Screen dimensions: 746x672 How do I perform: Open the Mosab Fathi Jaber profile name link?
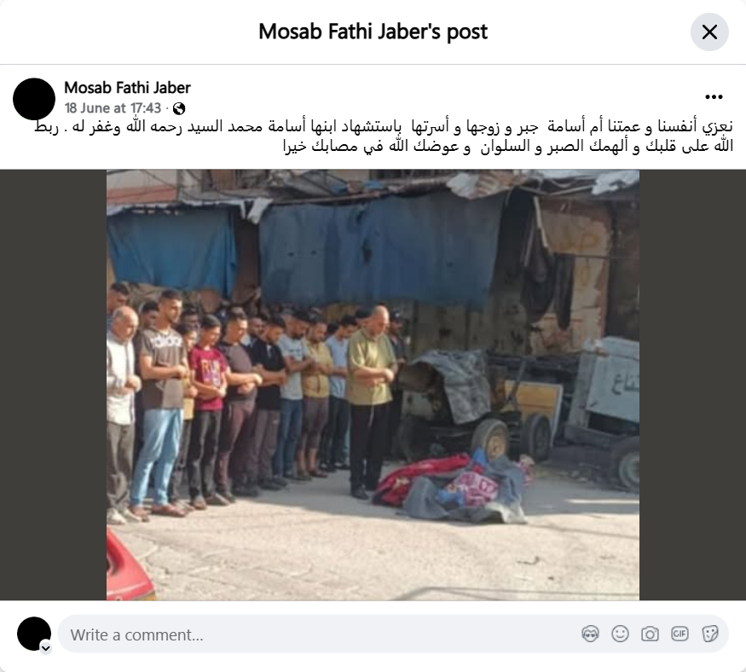pyautogui.click(x=127, y=88)
